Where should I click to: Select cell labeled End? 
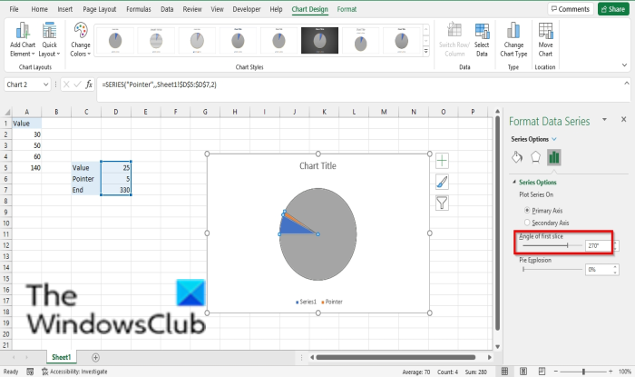click(86, 190)
